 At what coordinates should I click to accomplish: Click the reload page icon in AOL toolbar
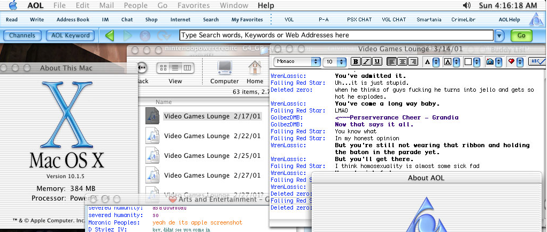(163, 36)
